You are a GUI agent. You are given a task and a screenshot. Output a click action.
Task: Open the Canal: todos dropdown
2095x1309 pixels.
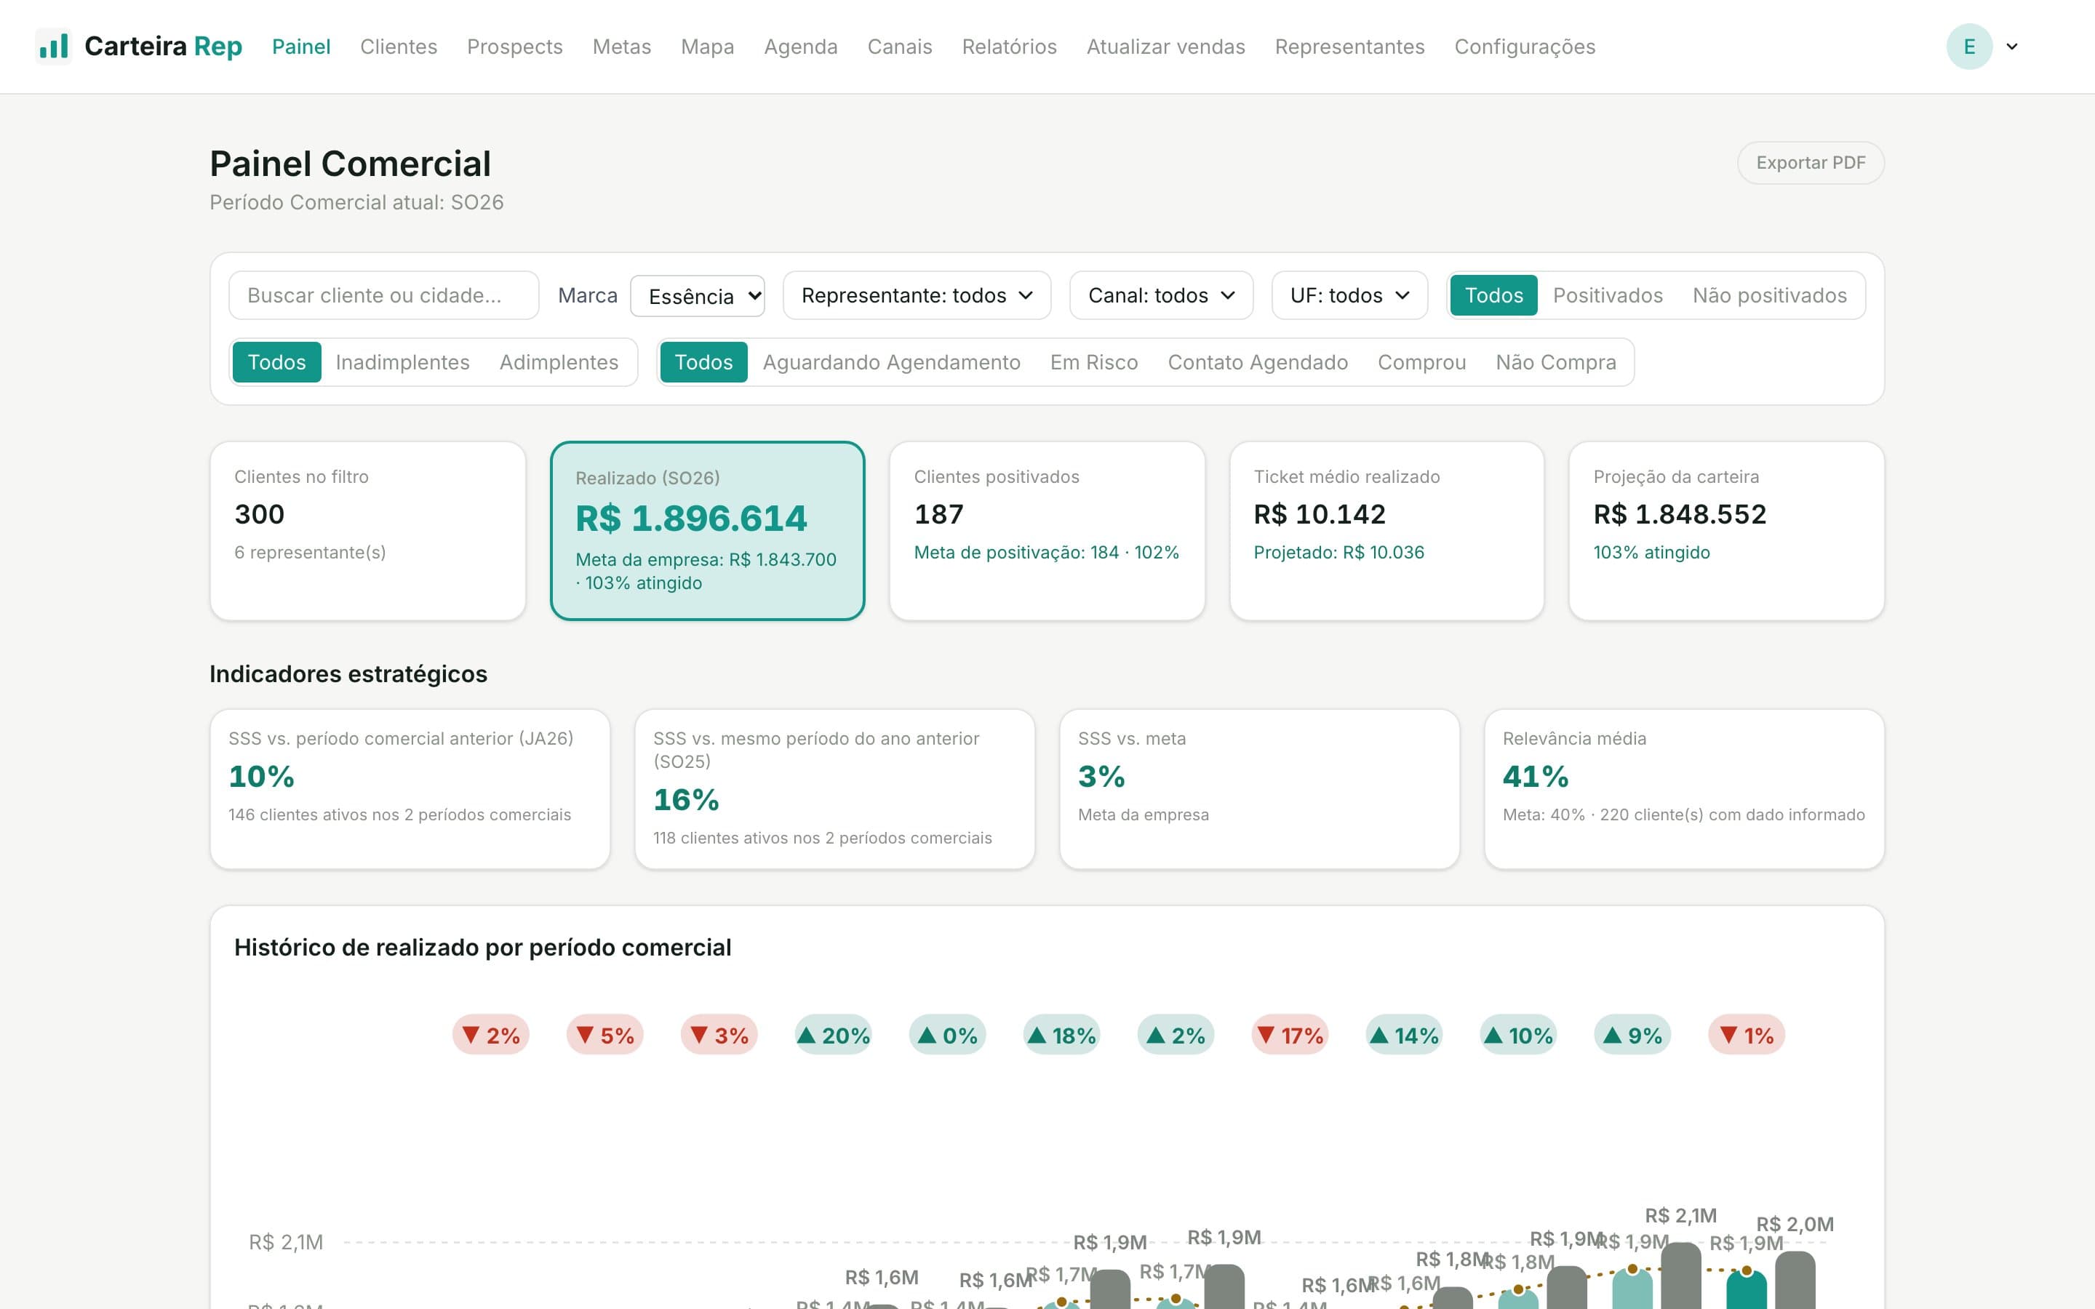click(x=1161, y=295)
